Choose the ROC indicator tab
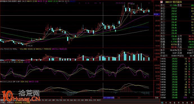The image size is (194, 104). tap(83, 100)
